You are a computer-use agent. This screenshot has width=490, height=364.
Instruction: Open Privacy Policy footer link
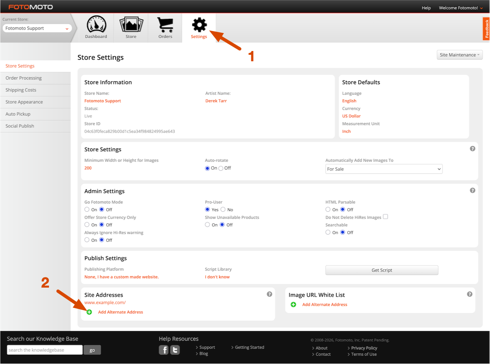click(364, 348)
